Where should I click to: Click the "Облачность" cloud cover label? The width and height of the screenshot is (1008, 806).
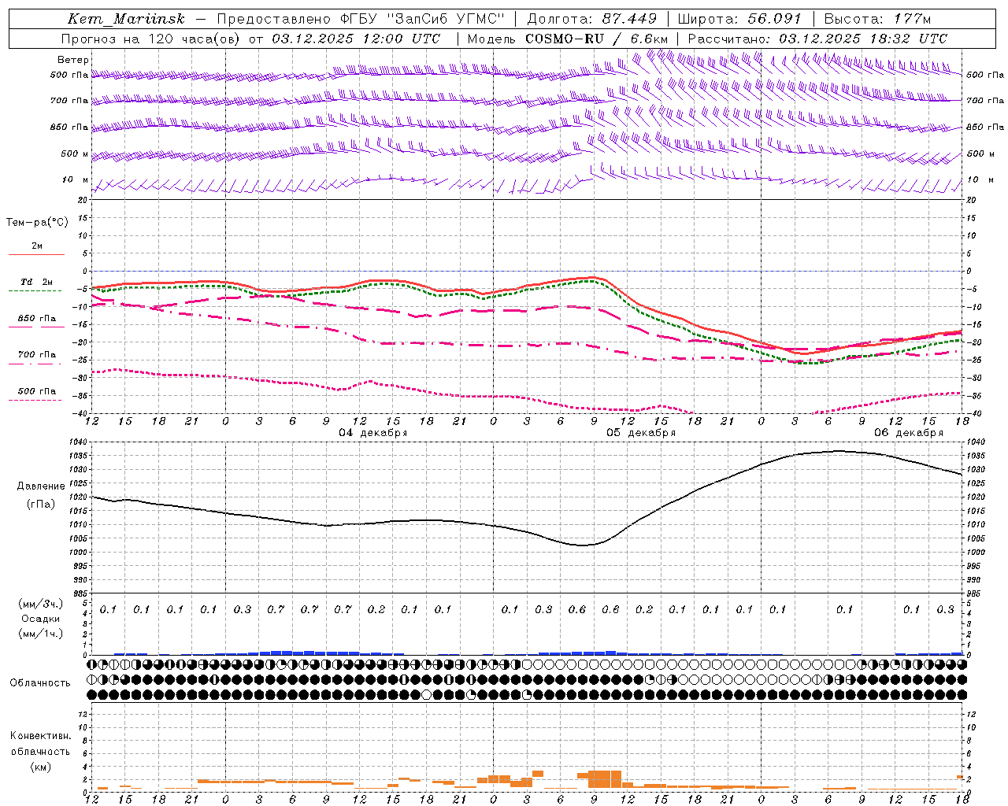coord(40,682)
